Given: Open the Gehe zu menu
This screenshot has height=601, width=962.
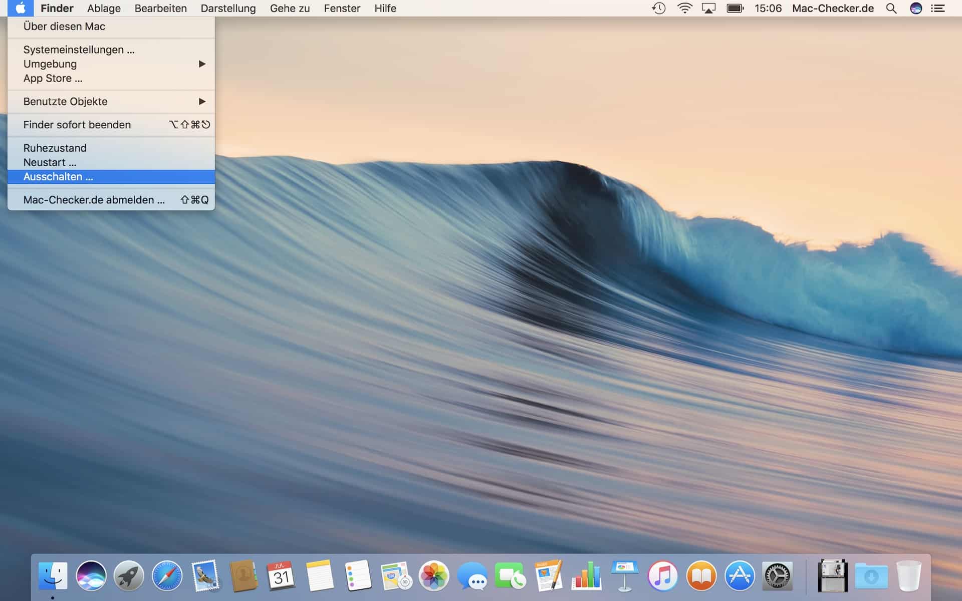Looking at the screenshot, I should pos(290,9).
